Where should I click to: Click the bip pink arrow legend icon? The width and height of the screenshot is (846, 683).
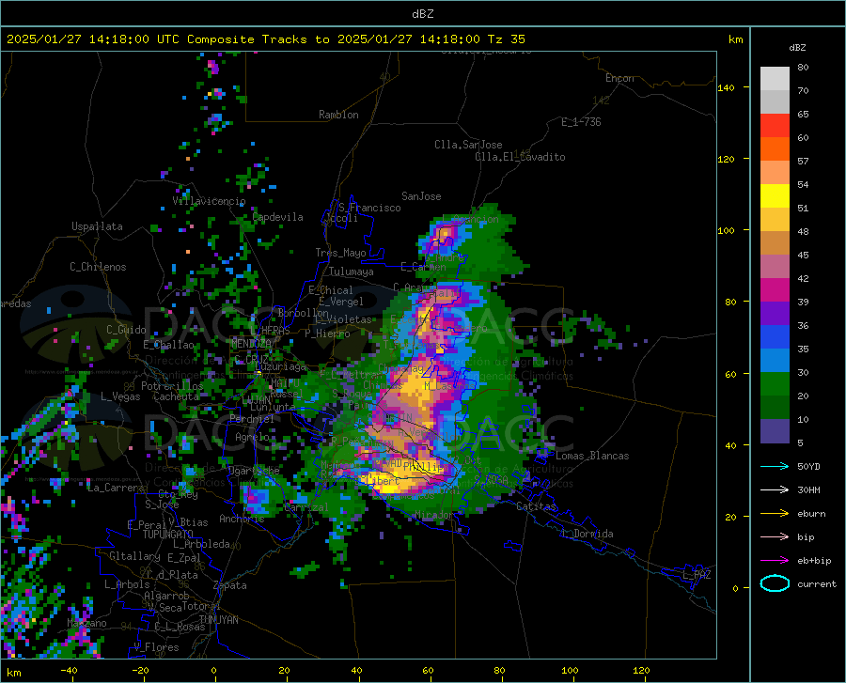coord(775,537)
